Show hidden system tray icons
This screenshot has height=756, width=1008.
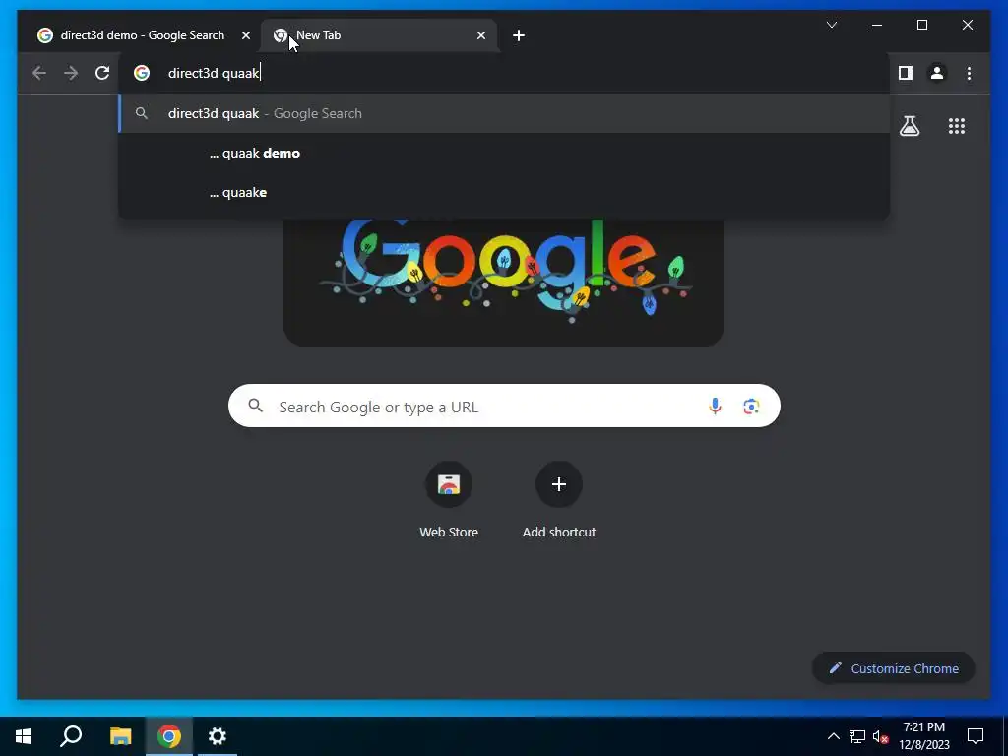[x=833, y=736]
